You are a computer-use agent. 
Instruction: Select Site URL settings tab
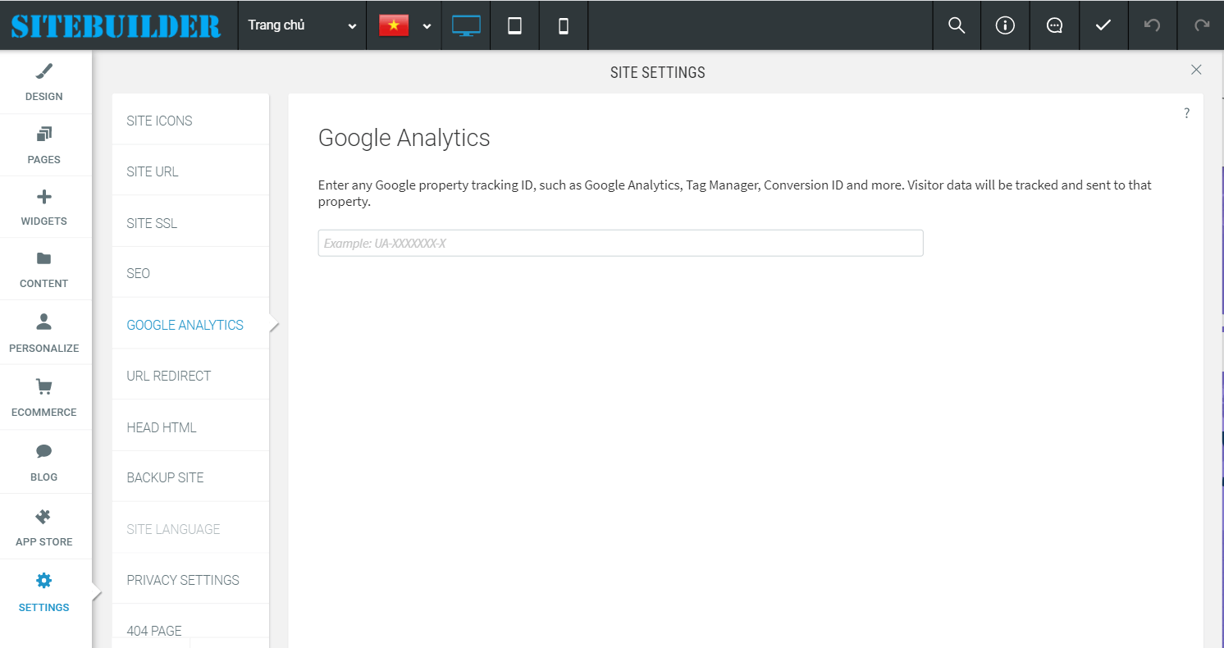[x=190, y=171]
